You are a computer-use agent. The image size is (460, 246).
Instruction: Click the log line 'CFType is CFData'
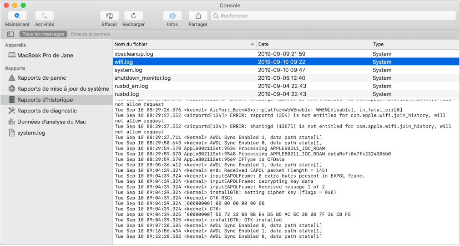200,159
